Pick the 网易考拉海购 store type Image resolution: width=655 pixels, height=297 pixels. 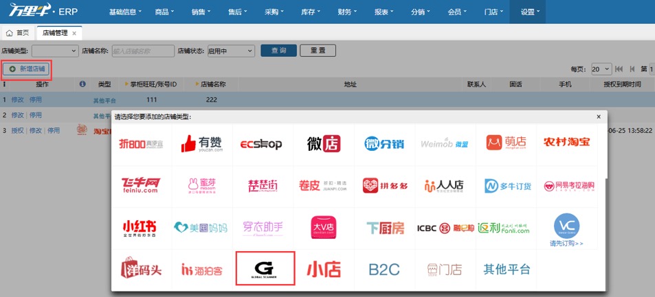click(569, 186)
